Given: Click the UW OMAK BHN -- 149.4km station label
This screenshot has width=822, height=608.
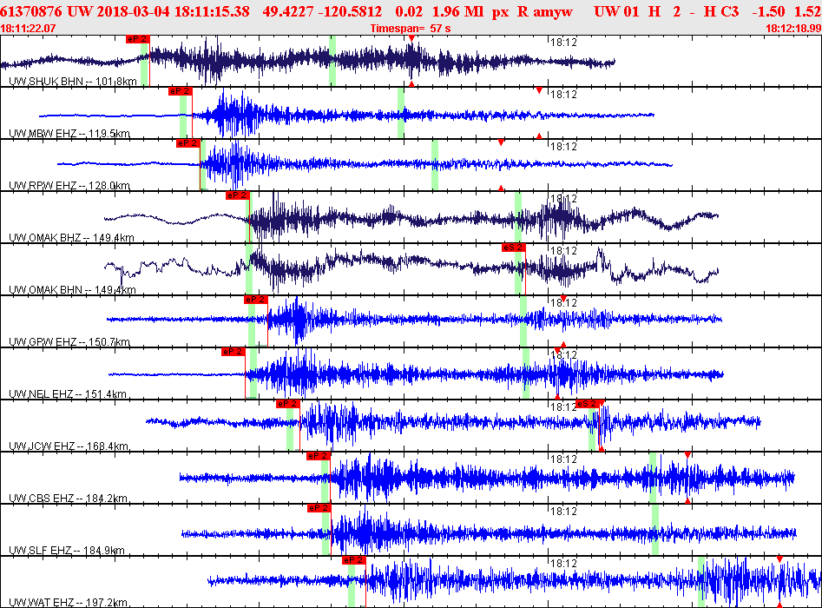Looking at the screenshot, I should pyautogui.click(x=72, y=289).
